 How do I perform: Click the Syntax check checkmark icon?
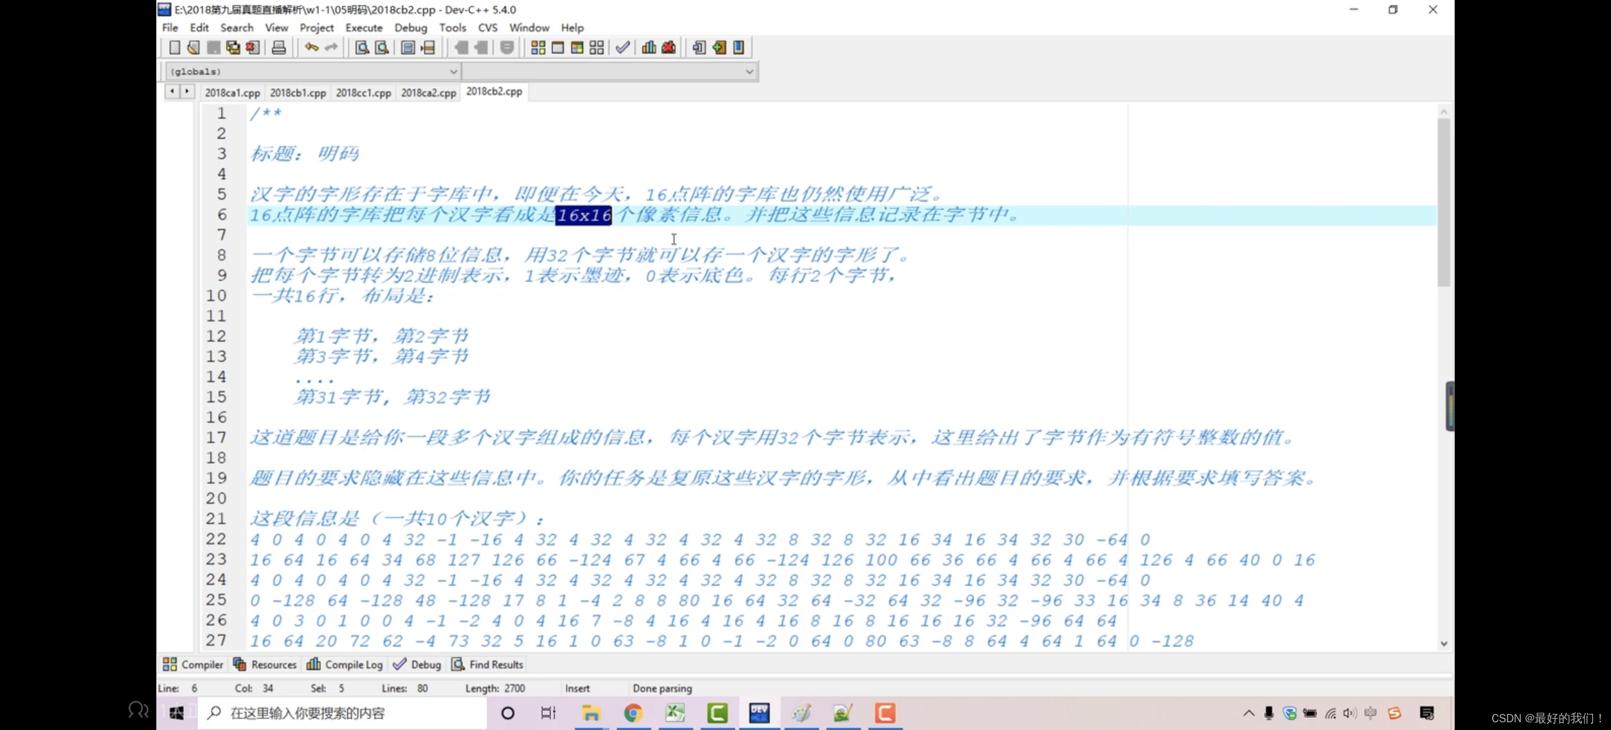coord(623,48)
